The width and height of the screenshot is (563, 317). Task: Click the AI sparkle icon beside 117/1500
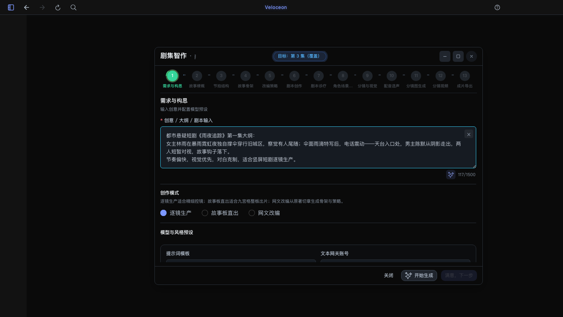[x=451, y=175]
